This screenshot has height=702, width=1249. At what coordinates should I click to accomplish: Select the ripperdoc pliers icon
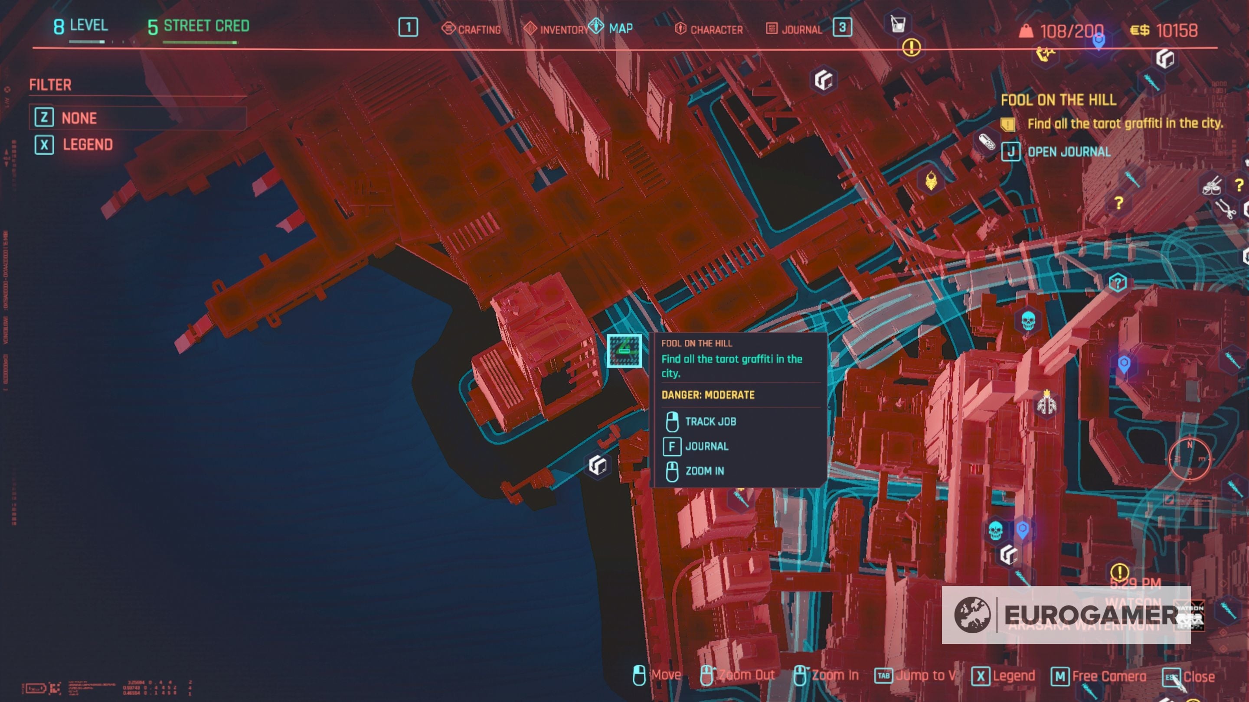1226,209
